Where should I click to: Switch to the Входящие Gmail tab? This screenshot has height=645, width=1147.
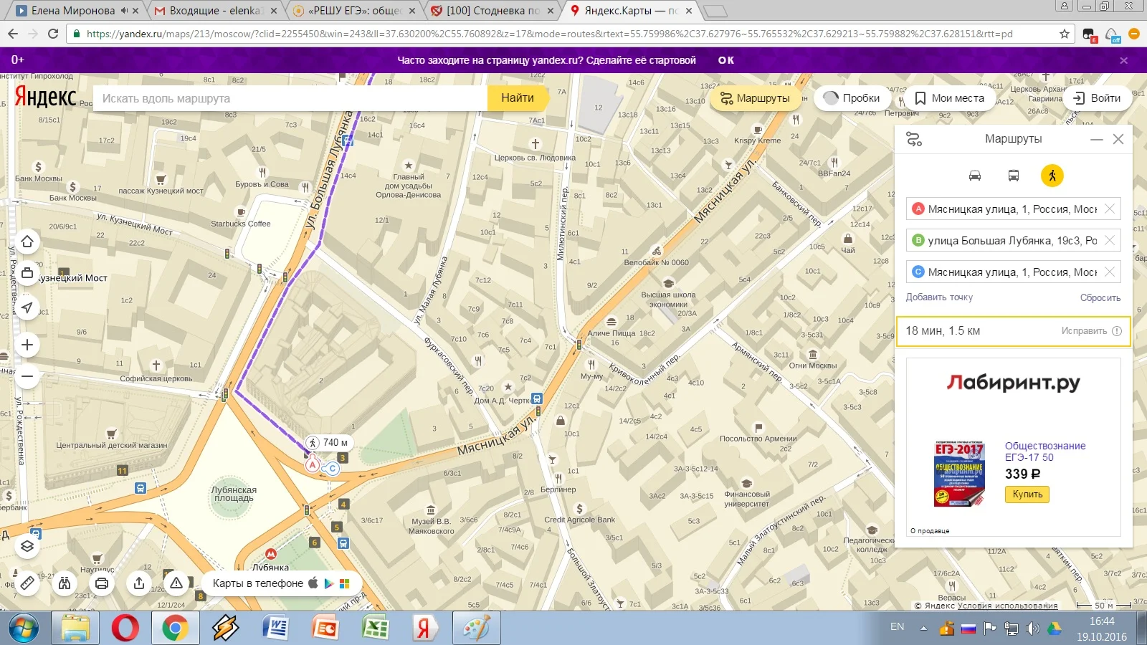(x=215, y=11)
